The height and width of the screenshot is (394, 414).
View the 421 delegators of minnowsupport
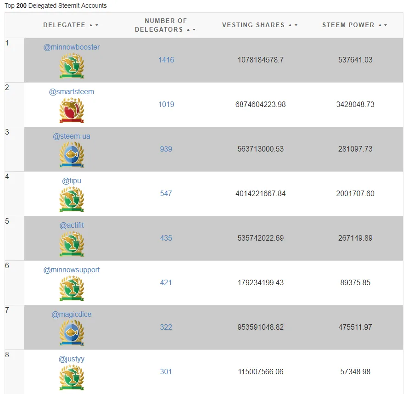(166, 283)
